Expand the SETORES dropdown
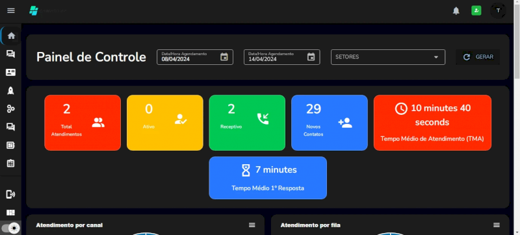 (x=388, y=57)
